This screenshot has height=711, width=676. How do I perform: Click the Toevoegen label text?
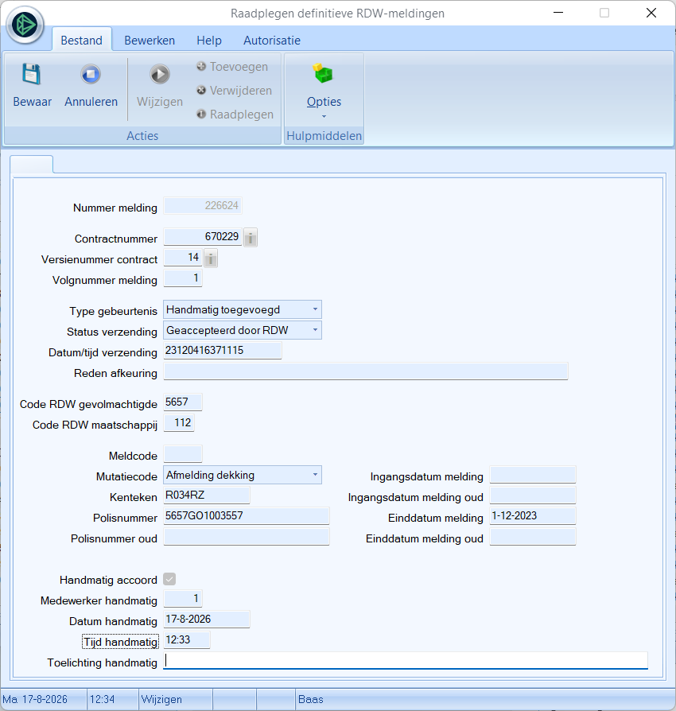tap(239, 67)
